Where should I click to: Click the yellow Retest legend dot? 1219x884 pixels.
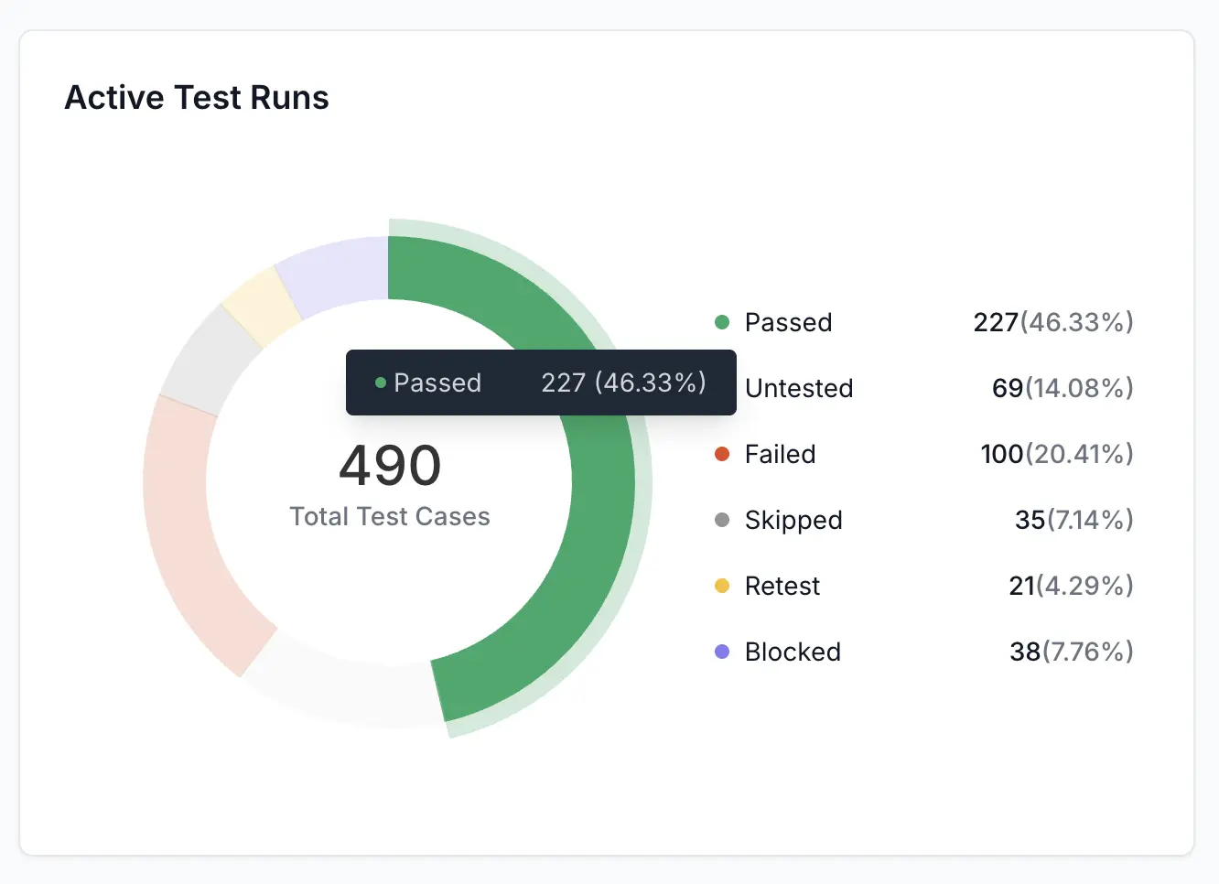pos(722,586)
